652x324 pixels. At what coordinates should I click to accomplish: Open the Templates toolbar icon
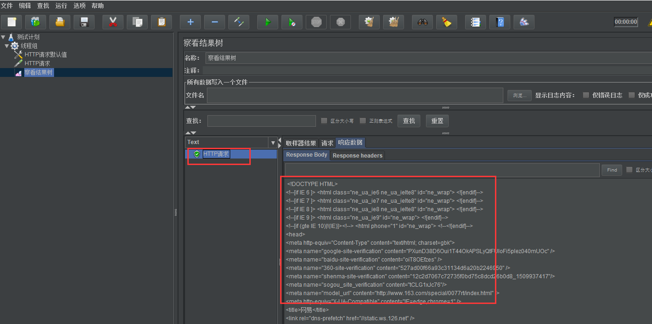click(35, 22)
